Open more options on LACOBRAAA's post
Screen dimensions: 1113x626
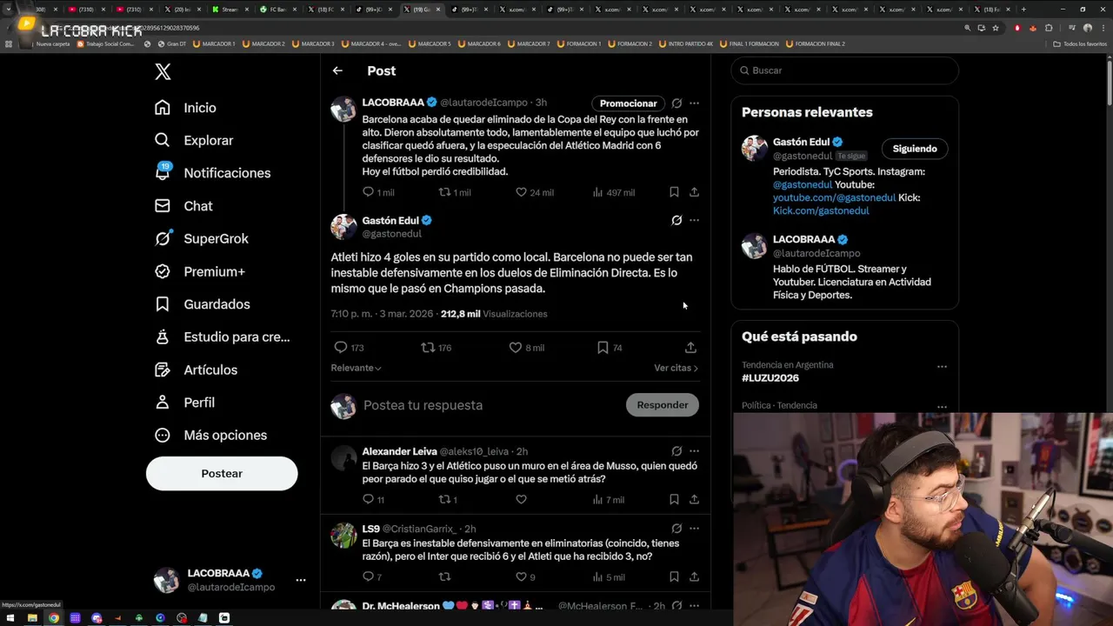click(x=694, y=103)
